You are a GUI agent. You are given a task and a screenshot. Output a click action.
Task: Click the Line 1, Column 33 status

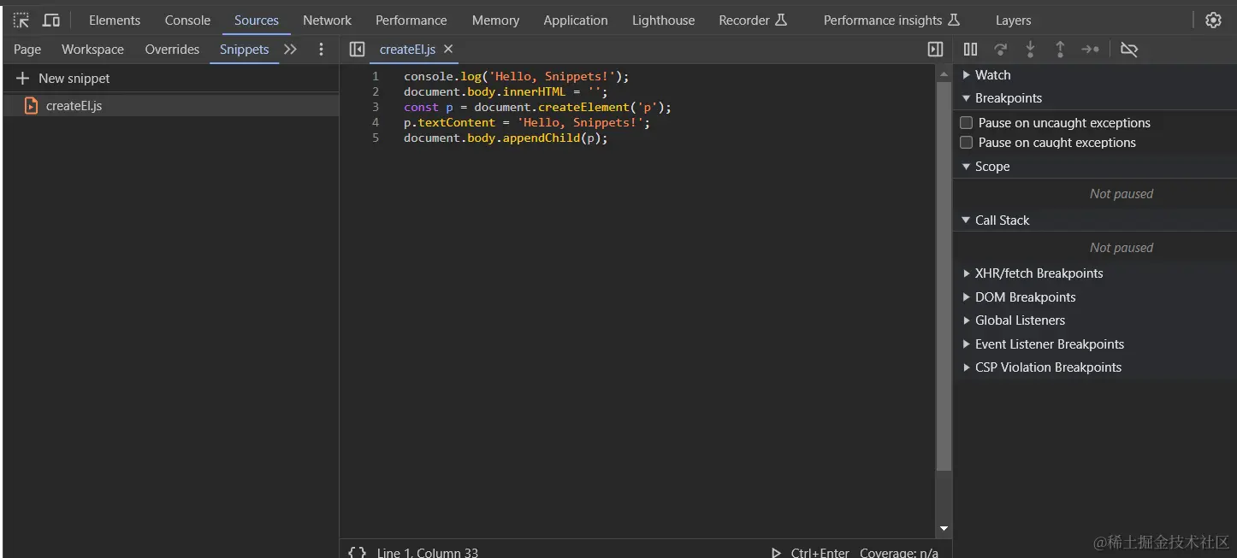[427, 553]
